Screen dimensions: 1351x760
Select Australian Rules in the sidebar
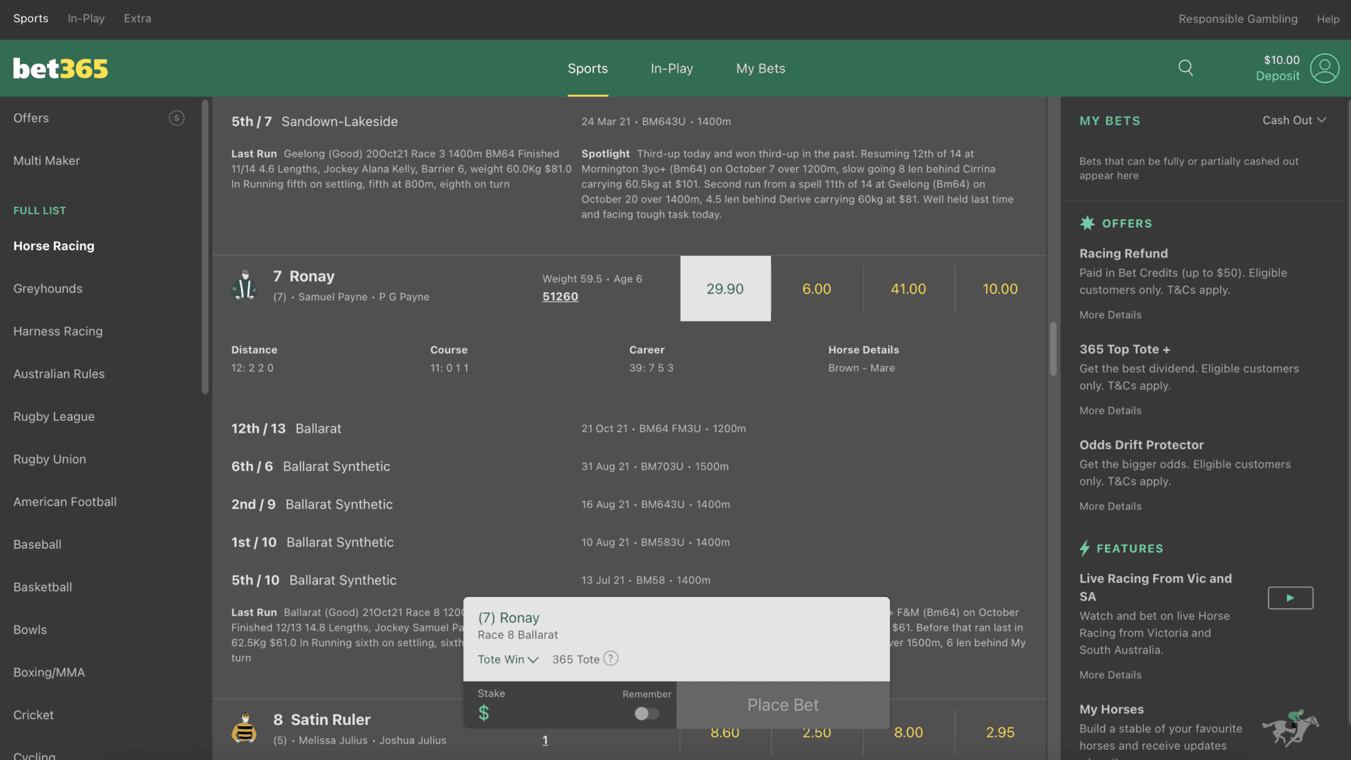pos(59,374)
